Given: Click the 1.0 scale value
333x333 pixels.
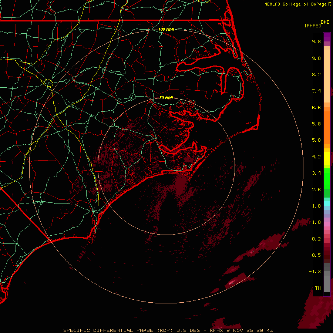Looking at the screenshot, I should pos(316,222).
